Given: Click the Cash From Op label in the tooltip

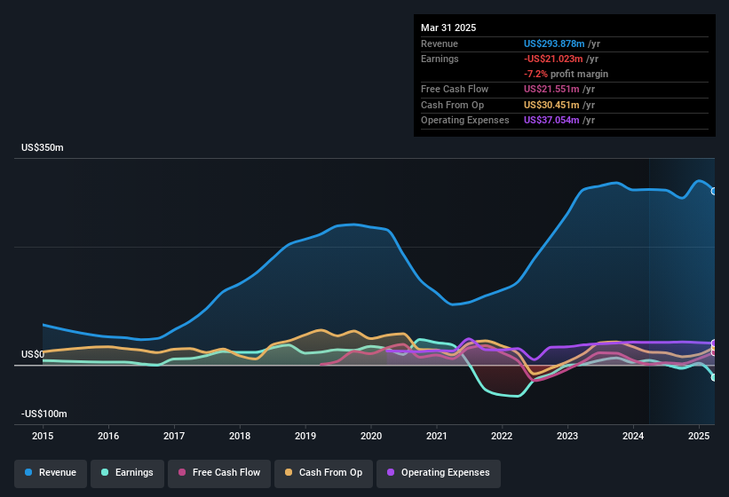Looking at the screenshot, I should [x=452, y=105].
